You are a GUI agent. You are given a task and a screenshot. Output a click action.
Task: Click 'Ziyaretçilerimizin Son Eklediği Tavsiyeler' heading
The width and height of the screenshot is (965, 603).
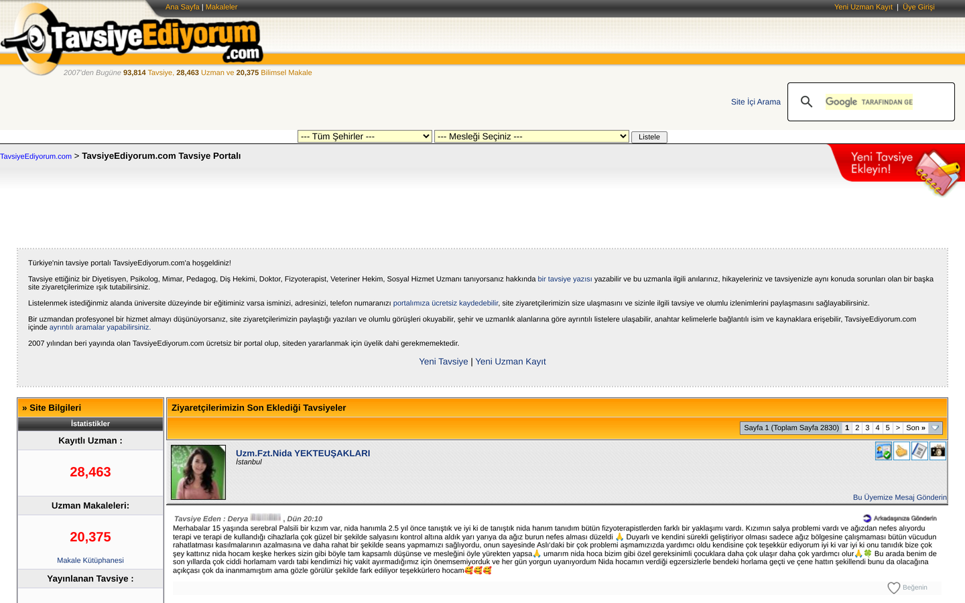[259, 407]
